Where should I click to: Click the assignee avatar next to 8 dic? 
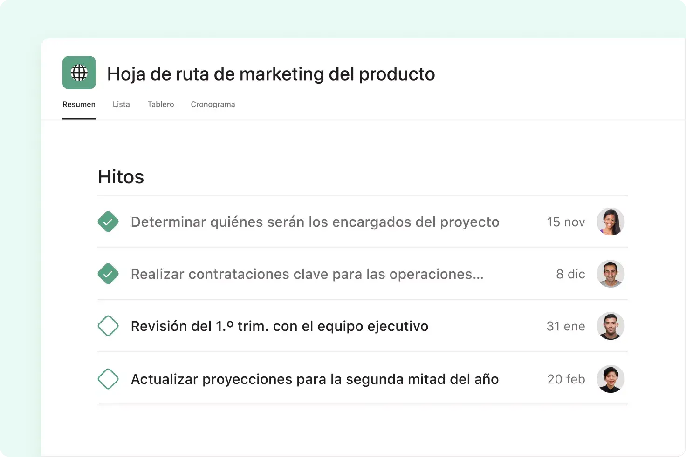pyautogui.click(x=611, y=274)
